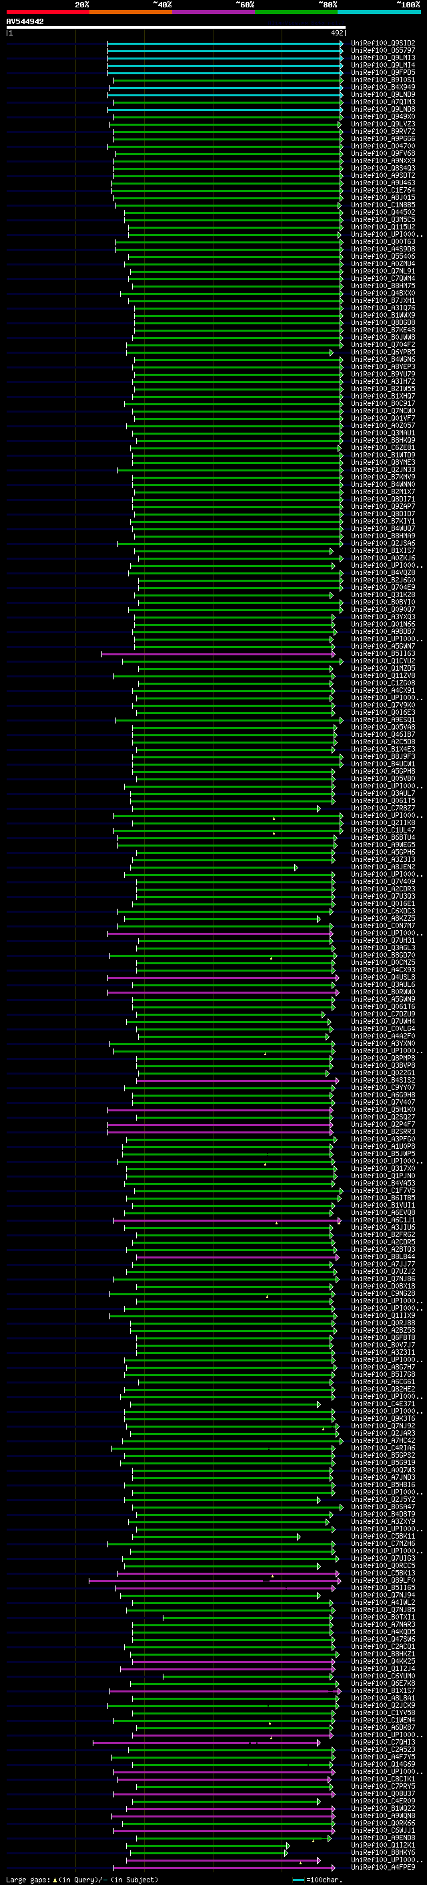Screen dimensions: 427x1885
Task: Select hit label UniRef100_B7KMV9
Action: tap(383, 477)
